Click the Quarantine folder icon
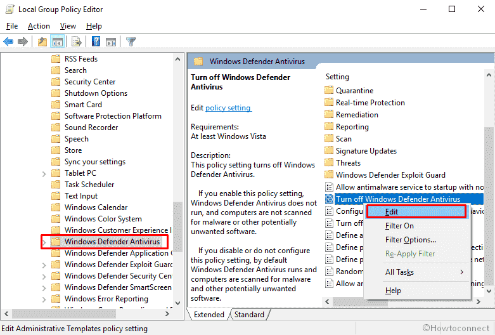This screenshot has width=495, height=335. (x=329, y=90)
